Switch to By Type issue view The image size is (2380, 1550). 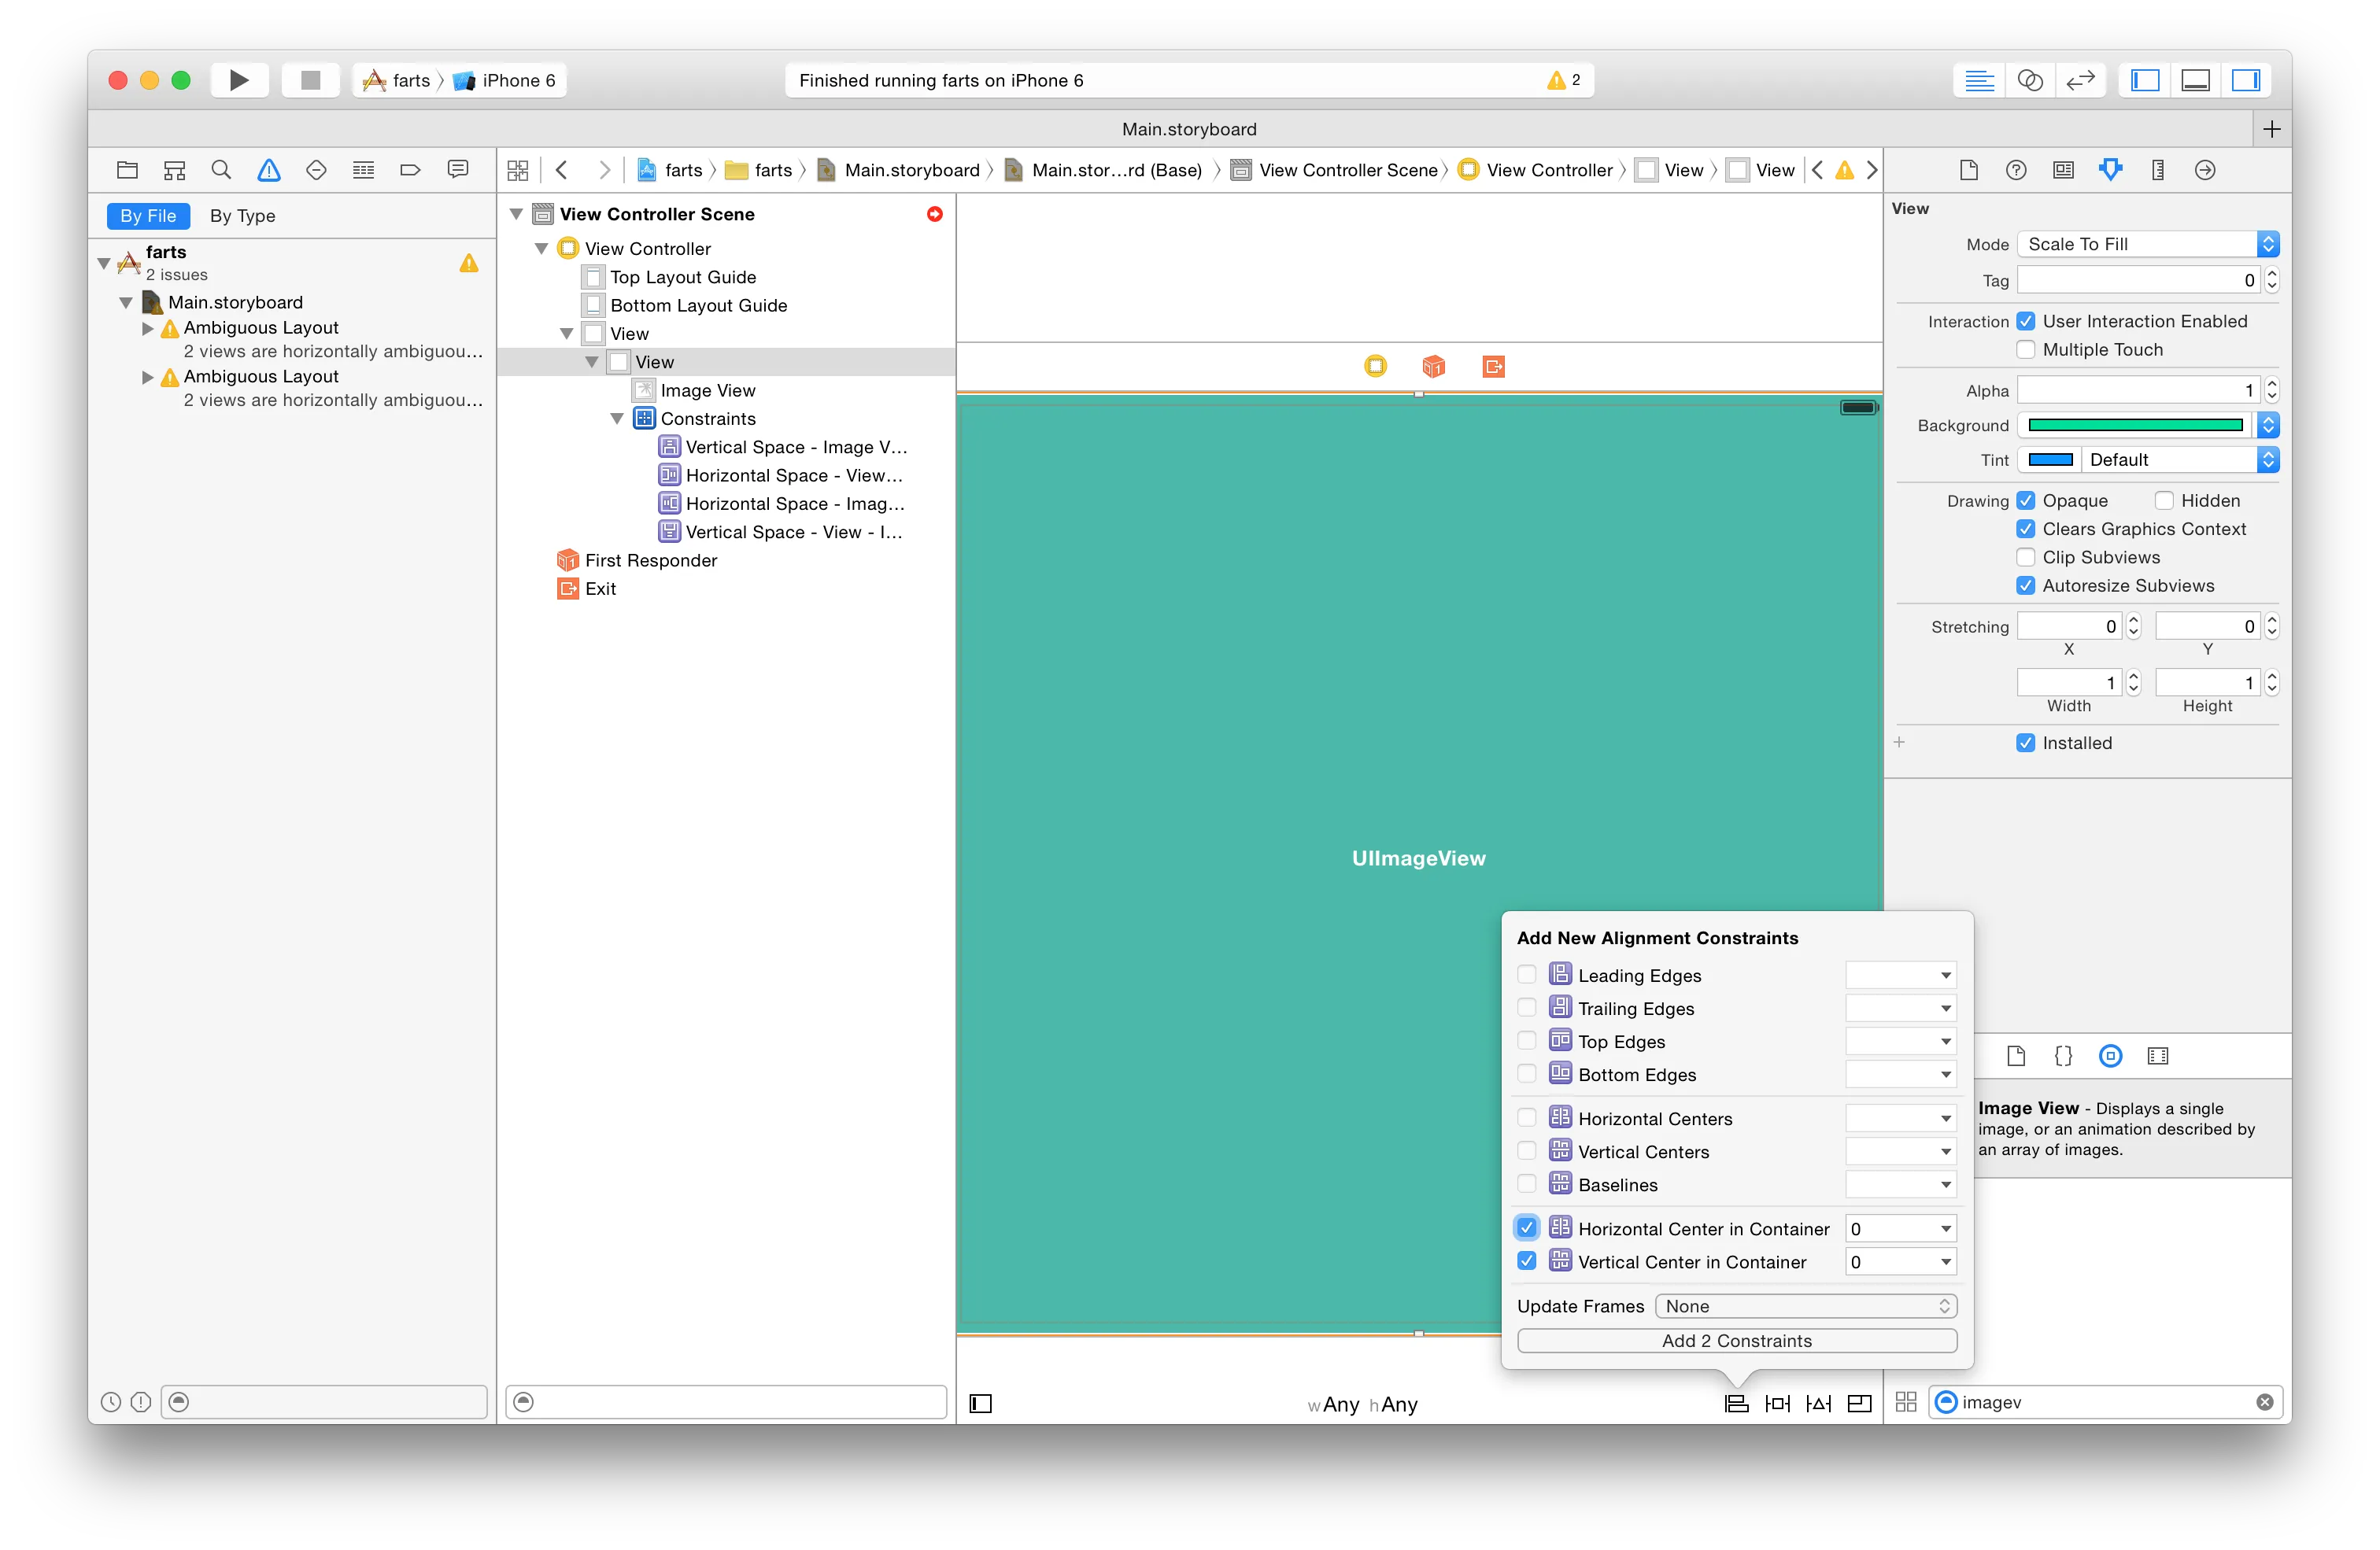point(243,216)
